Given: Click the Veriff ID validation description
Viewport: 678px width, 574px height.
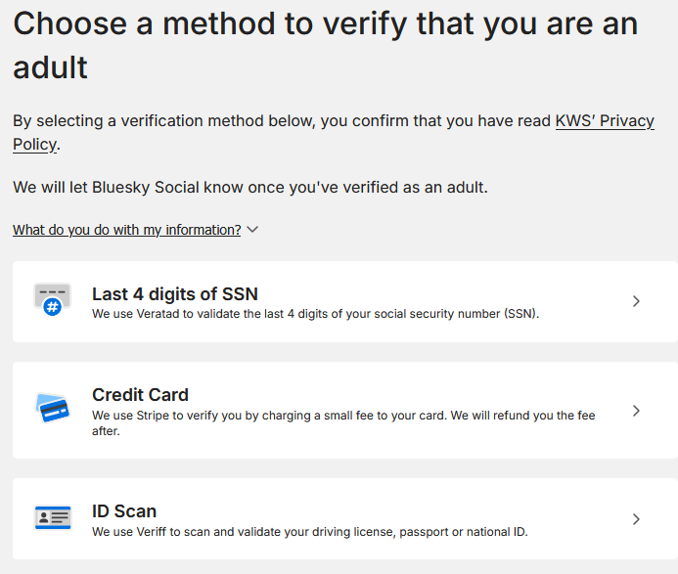Looking at the screenshot, I should (309, 532).
